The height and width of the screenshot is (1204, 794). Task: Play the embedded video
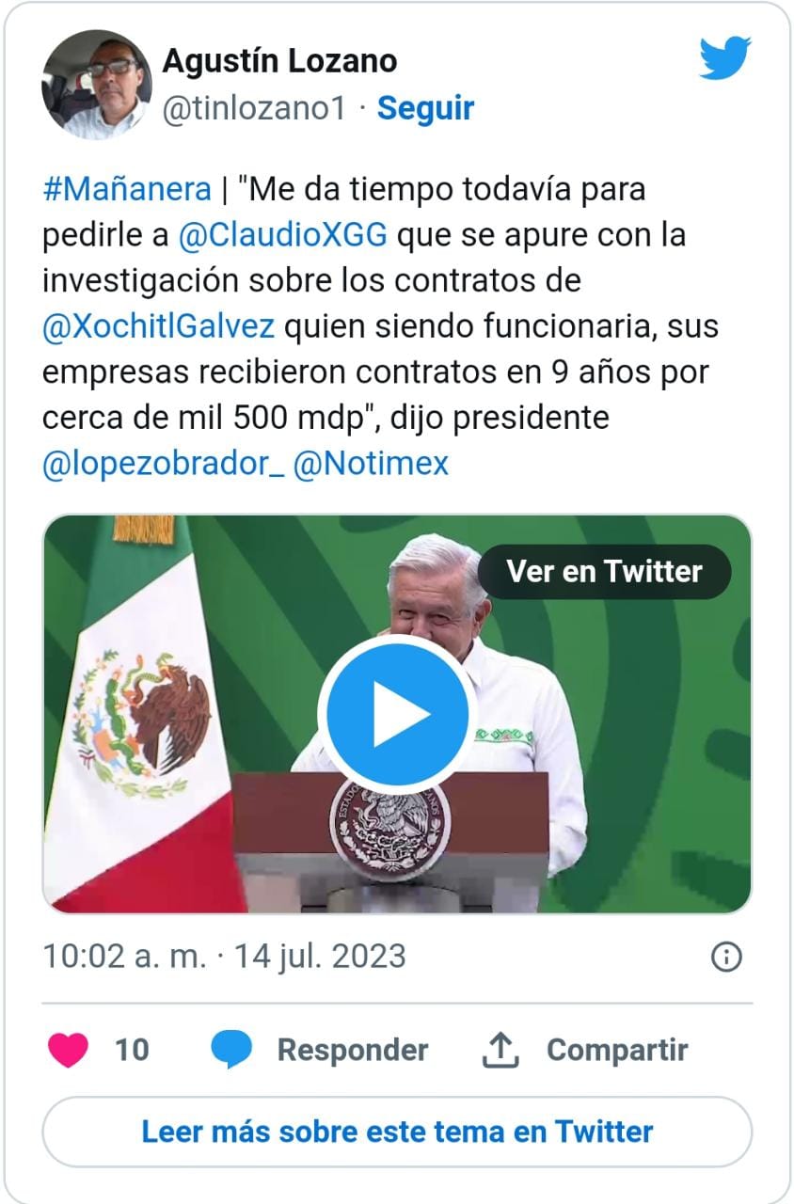pos(394,713)
